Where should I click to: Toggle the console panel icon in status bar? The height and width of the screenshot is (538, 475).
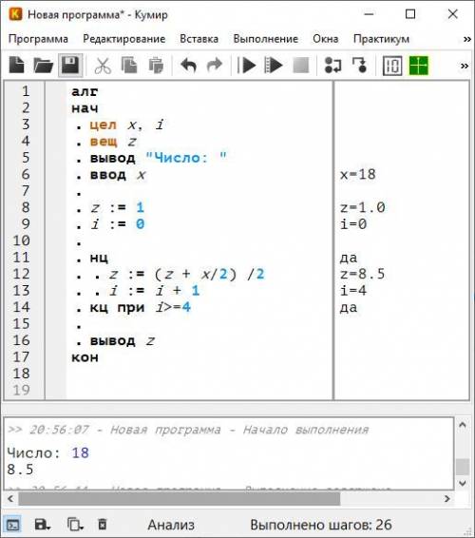click(x=12, y=525)
